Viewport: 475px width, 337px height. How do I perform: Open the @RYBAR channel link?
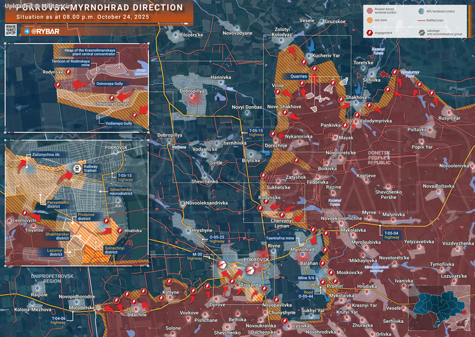(46, 31)
